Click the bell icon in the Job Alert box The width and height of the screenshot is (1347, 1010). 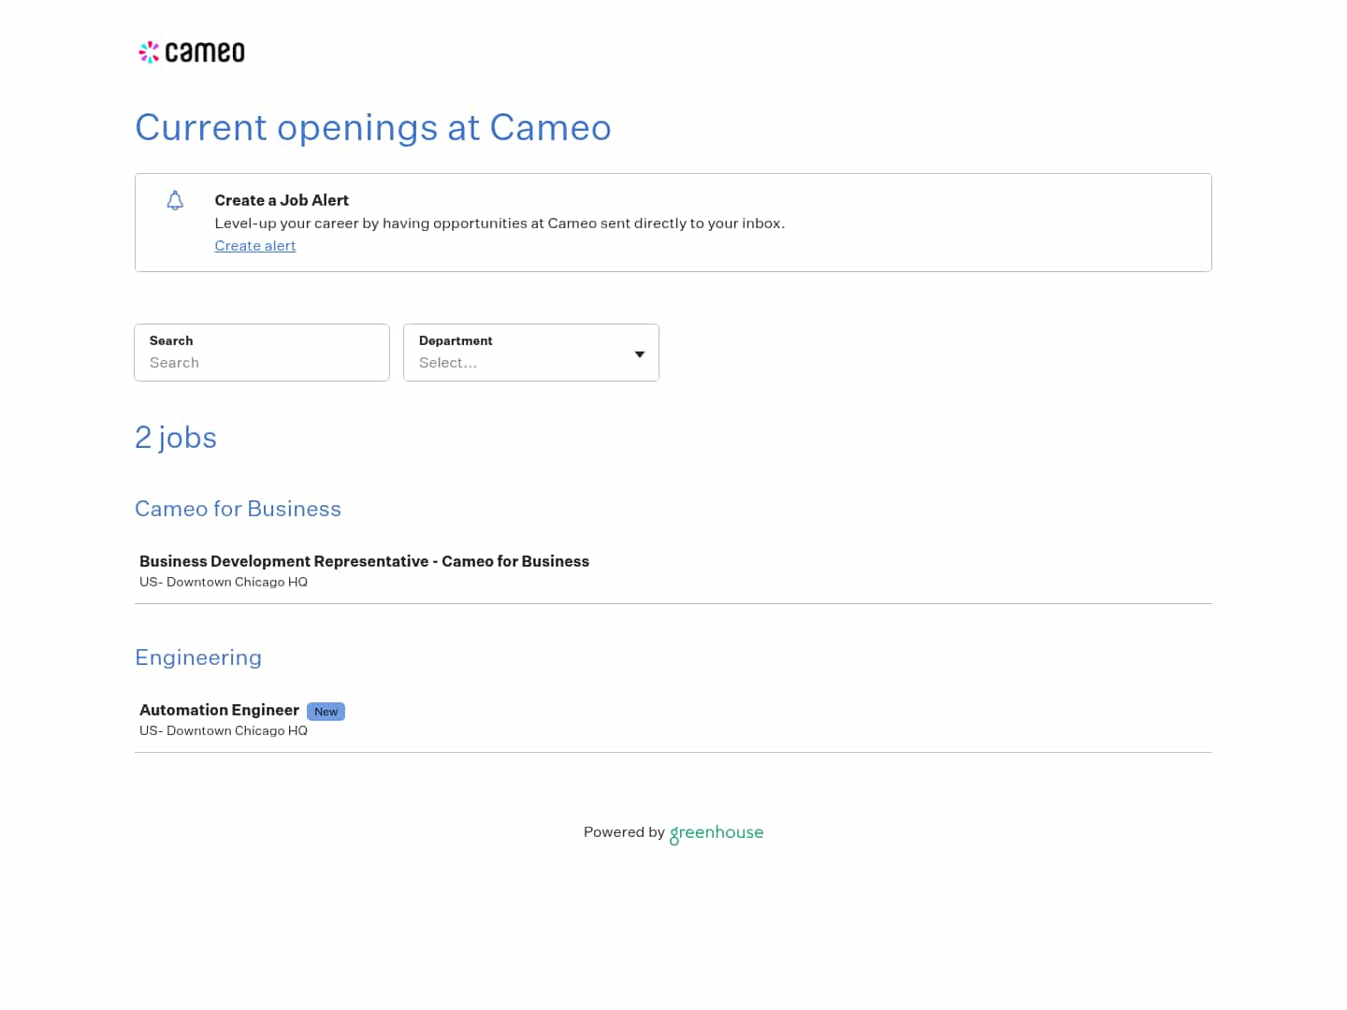point(175,200)
